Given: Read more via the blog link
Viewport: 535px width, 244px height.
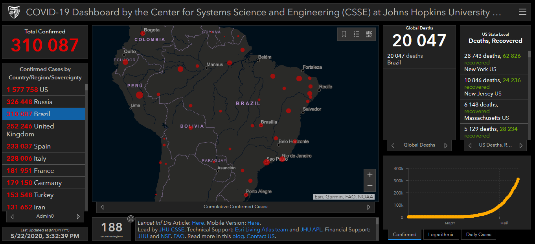Looking at the screenshot, I should [x=238, y=236].
